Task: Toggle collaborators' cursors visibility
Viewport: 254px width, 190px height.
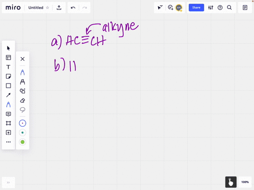Action: coord(160,7)
